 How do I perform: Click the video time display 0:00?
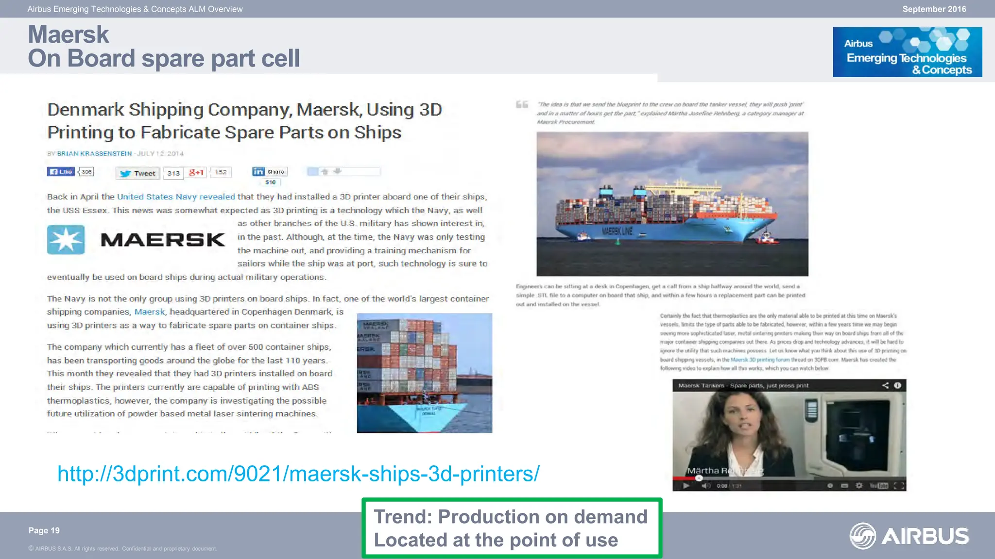tap(722, 486)
